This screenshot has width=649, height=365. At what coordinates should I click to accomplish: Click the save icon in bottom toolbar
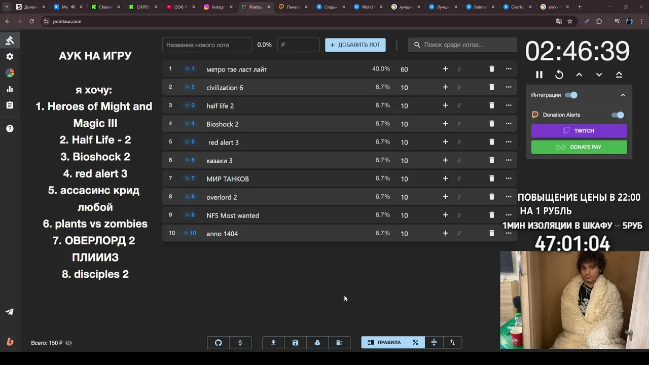[x=295, y=343]
